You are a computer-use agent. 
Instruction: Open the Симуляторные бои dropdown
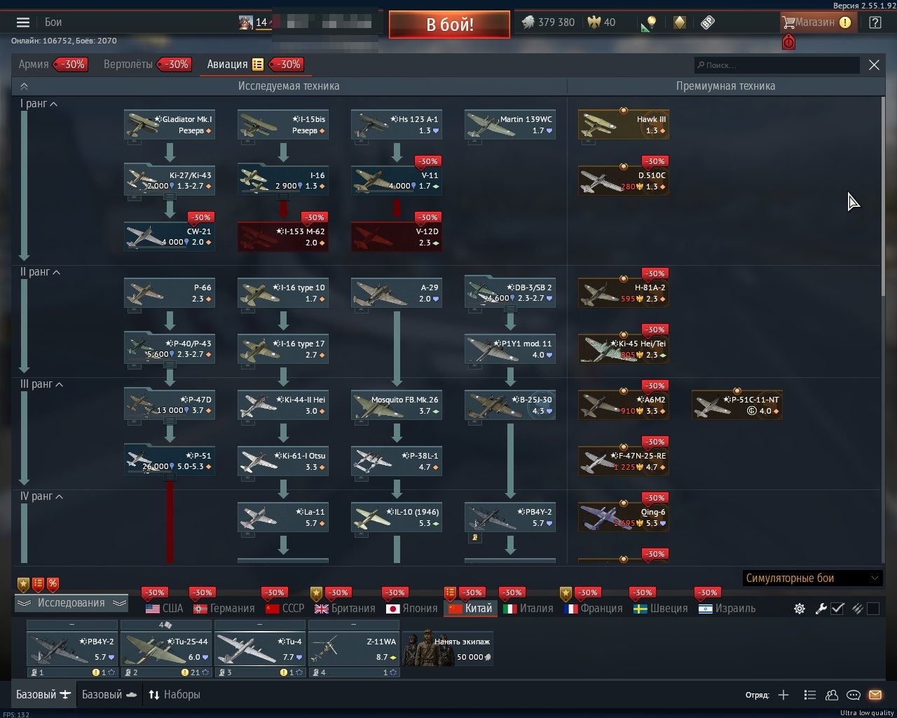[812, 578]
